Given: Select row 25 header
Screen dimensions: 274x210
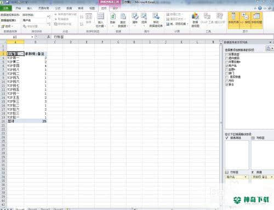Looking at the screenshot, I should 3,141.
